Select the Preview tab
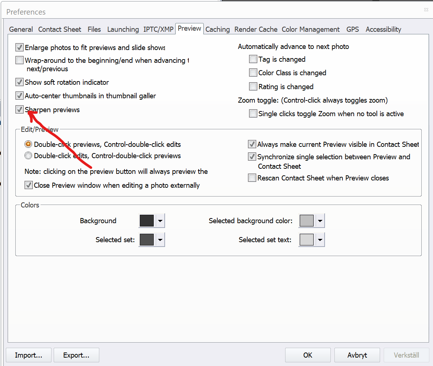The height and width of the screenshot is (366, 433). click(189, 28)
